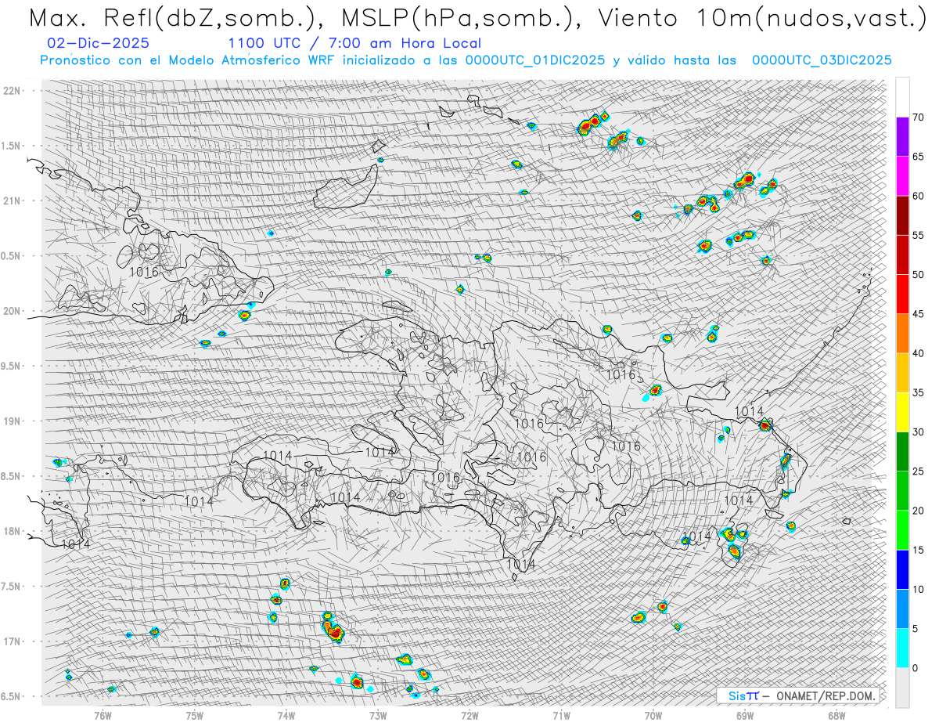Click the colorbar value "70"

[x=919, y=117]
